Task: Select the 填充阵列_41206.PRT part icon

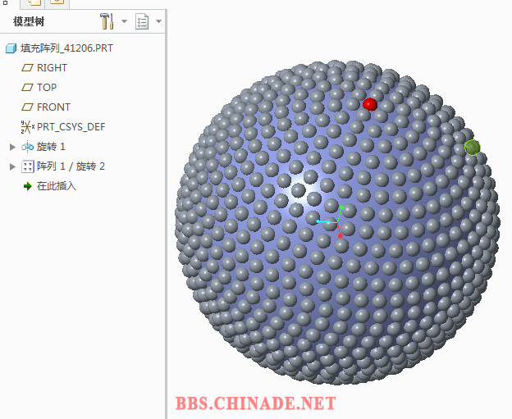Action: (x=11, y=48)
